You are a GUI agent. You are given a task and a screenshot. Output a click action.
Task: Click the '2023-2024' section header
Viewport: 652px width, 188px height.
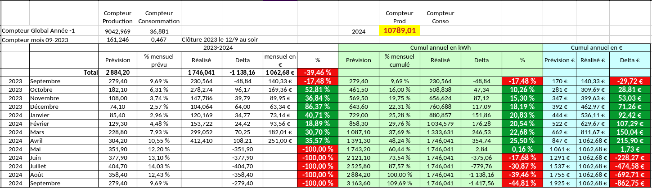[218, 47]
